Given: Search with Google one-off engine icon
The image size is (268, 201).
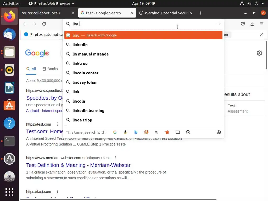Looking at the screenshot, I should pyautogui.click(x=115, y=132).
